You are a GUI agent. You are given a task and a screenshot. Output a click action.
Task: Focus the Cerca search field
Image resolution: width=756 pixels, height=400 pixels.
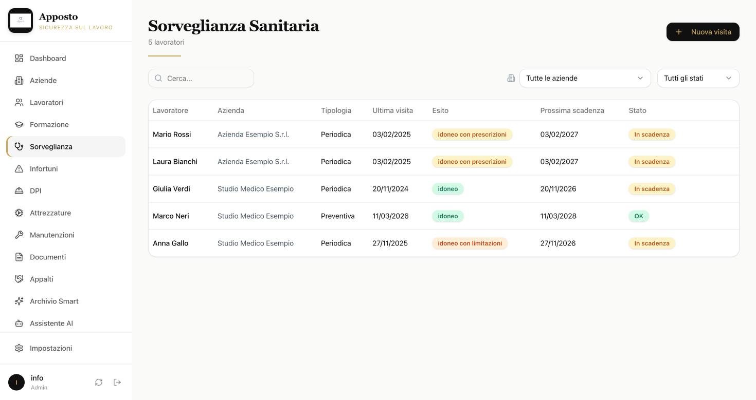click(201, 78)
